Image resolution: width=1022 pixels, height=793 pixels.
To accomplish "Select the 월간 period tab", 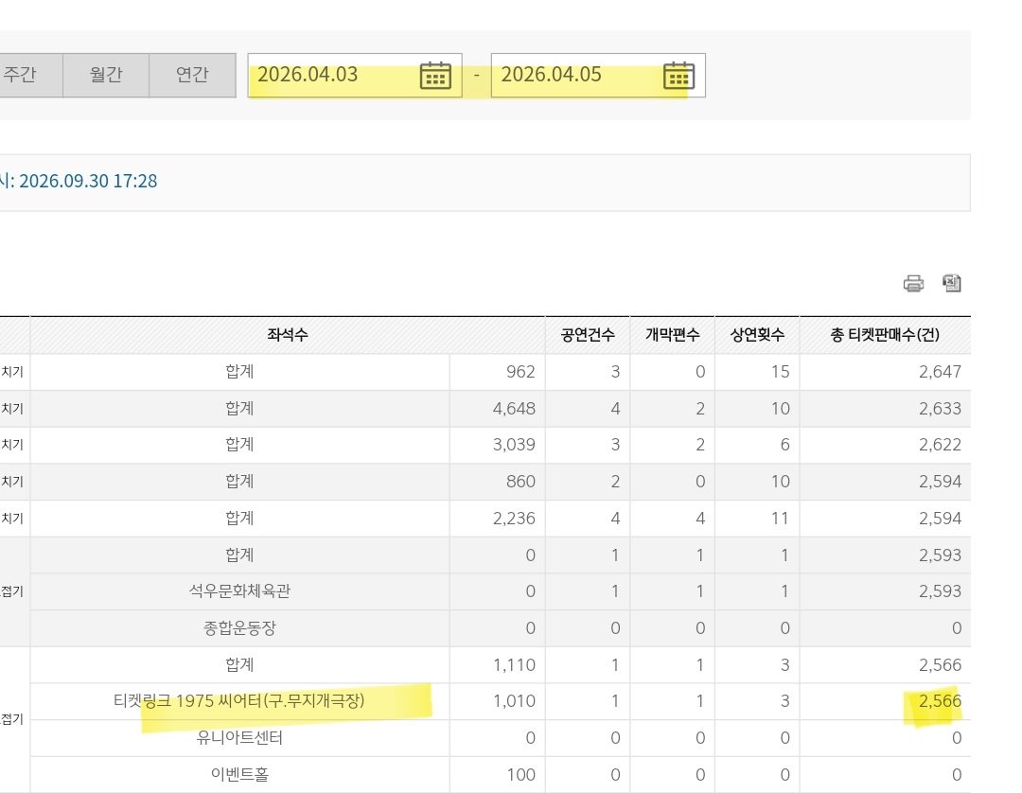I will click(x=106, y=75).
